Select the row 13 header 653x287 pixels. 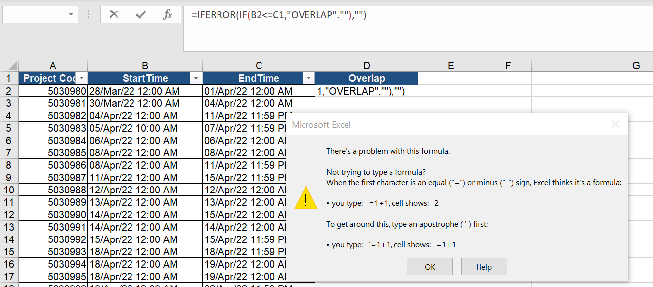[9, 227]
